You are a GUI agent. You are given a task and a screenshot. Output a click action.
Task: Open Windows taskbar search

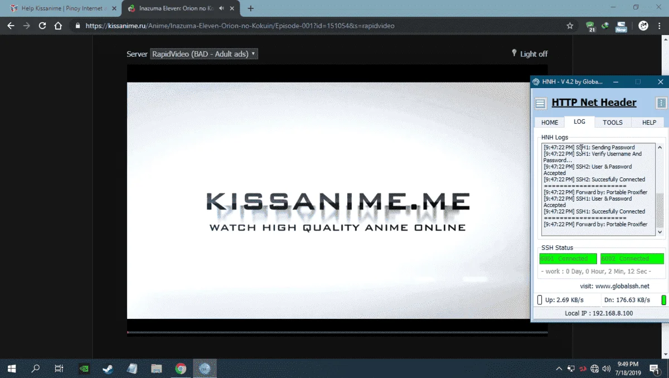point(36,369)
